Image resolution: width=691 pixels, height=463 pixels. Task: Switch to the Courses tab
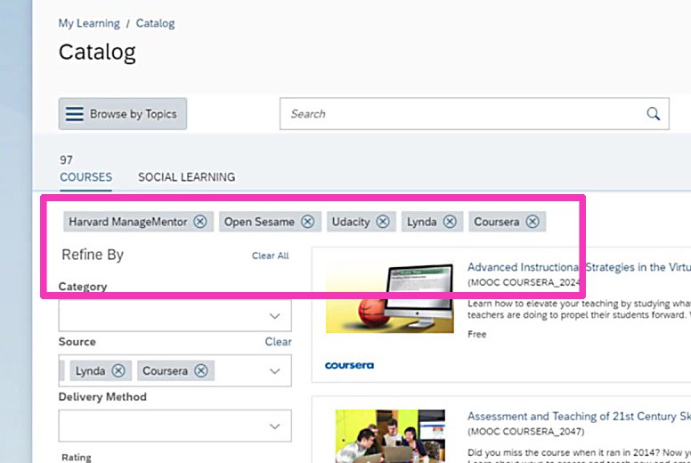point(86,177)
